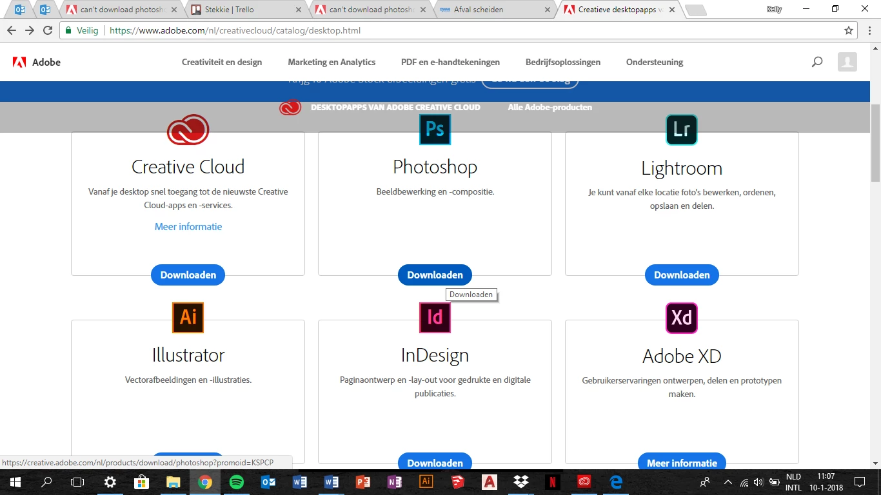881x495 pixels.
Task: Open the Chrome three-dot menu
Action: (869, 30)
